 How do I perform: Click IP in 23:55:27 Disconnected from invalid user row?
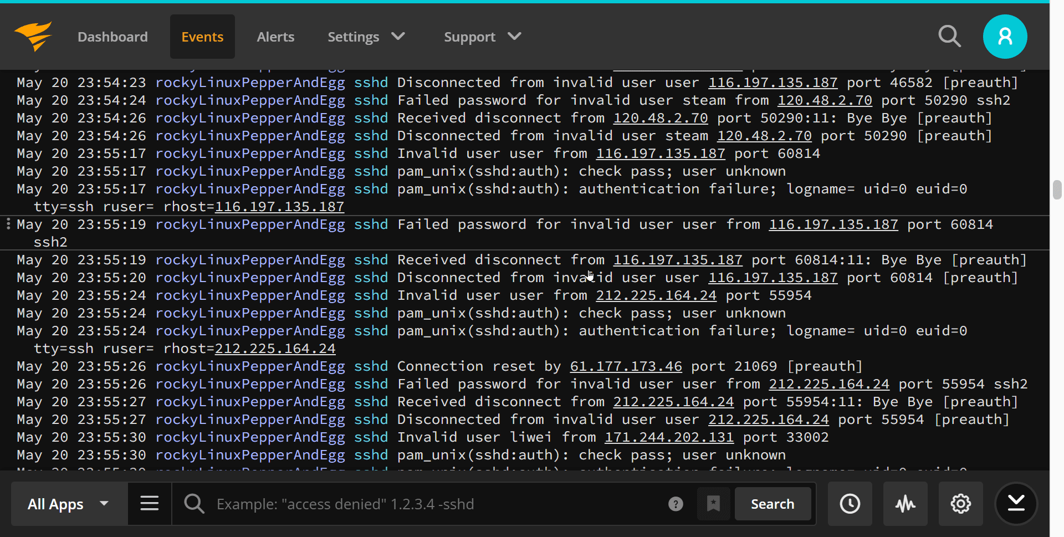(x=768, y=420)
